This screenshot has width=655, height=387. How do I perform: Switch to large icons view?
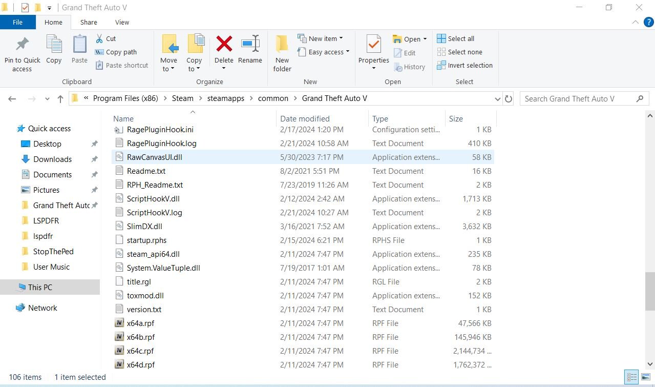click(645, 377)
